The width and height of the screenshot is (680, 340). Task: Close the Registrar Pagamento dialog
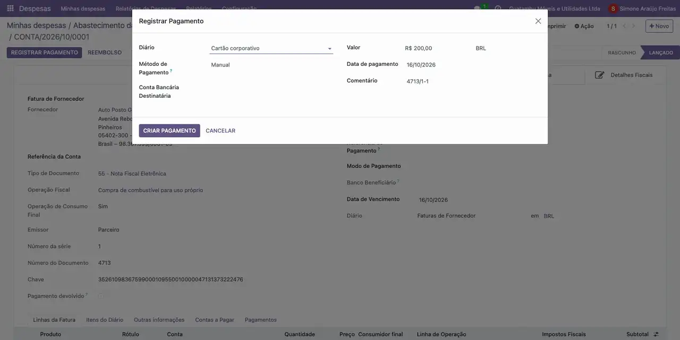coord(538,21)
